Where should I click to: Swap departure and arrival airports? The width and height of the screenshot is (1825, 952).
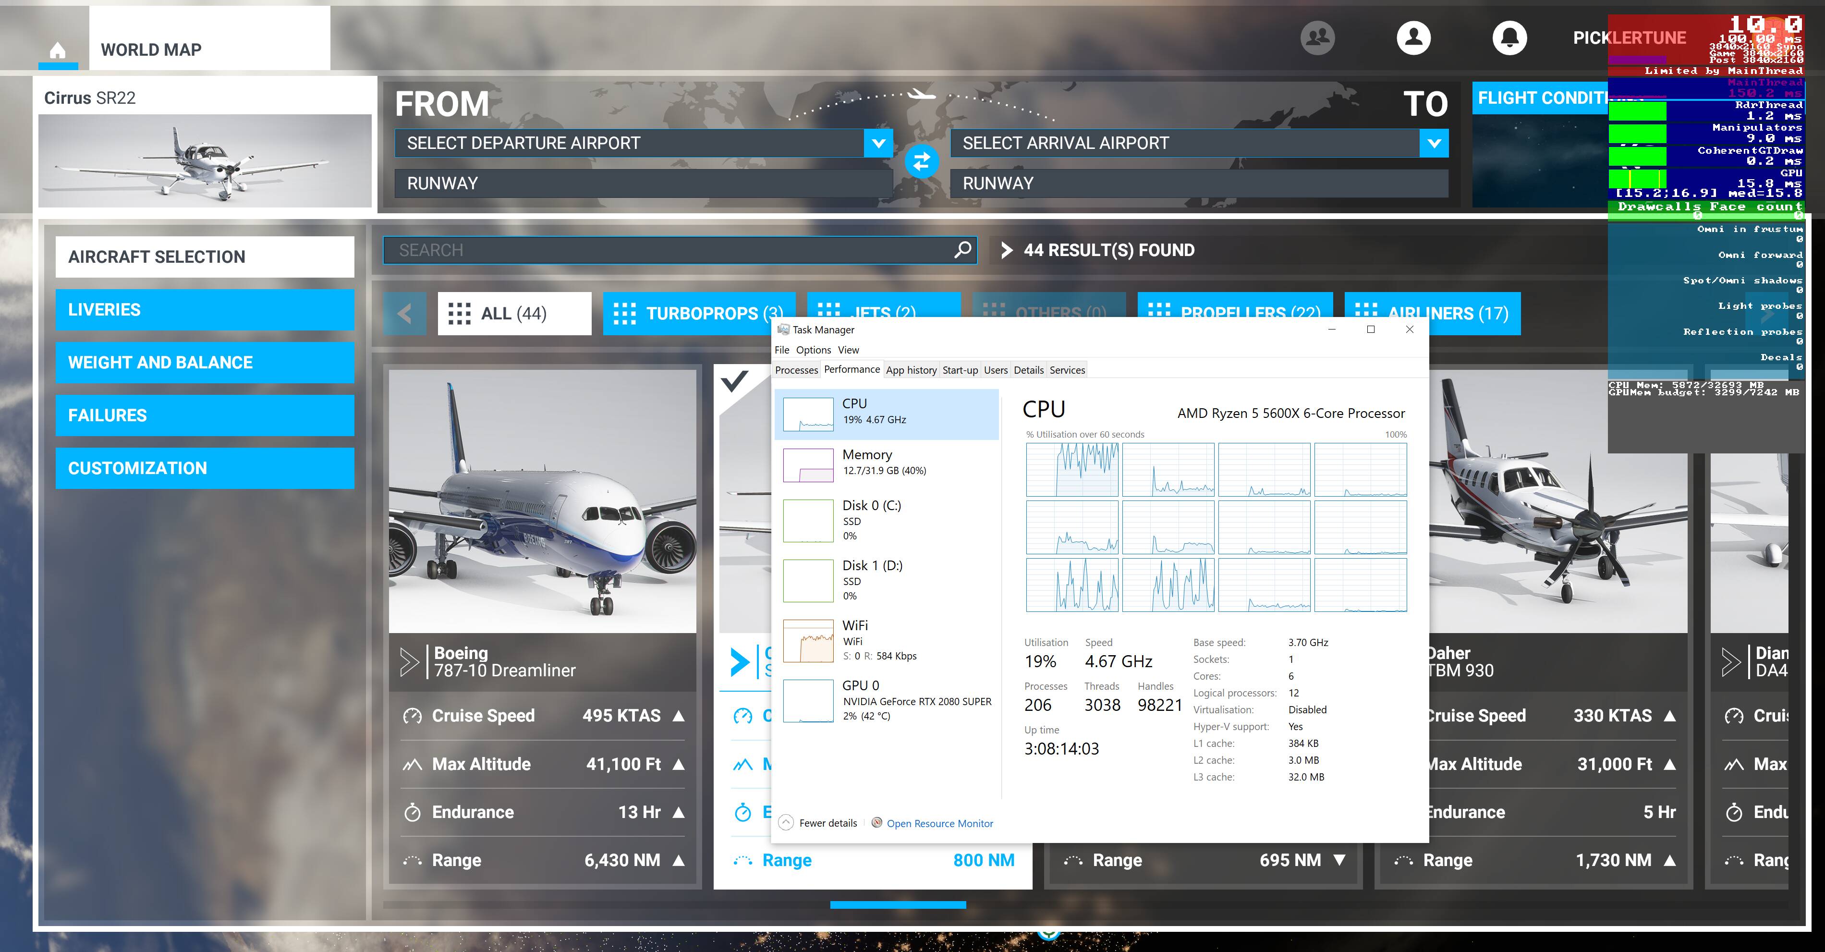point(921,162)
